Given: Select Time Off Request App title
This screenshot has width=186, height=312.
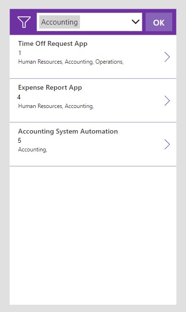Looking at the screenshot, I should pos(53,43).
